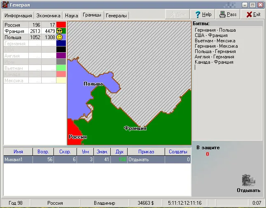
Task: Select the Наука tab
Action: (x=71, y=16)
